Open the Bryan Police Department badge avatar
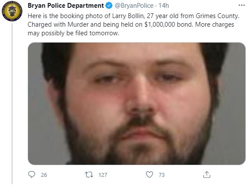 coord(12,11)
